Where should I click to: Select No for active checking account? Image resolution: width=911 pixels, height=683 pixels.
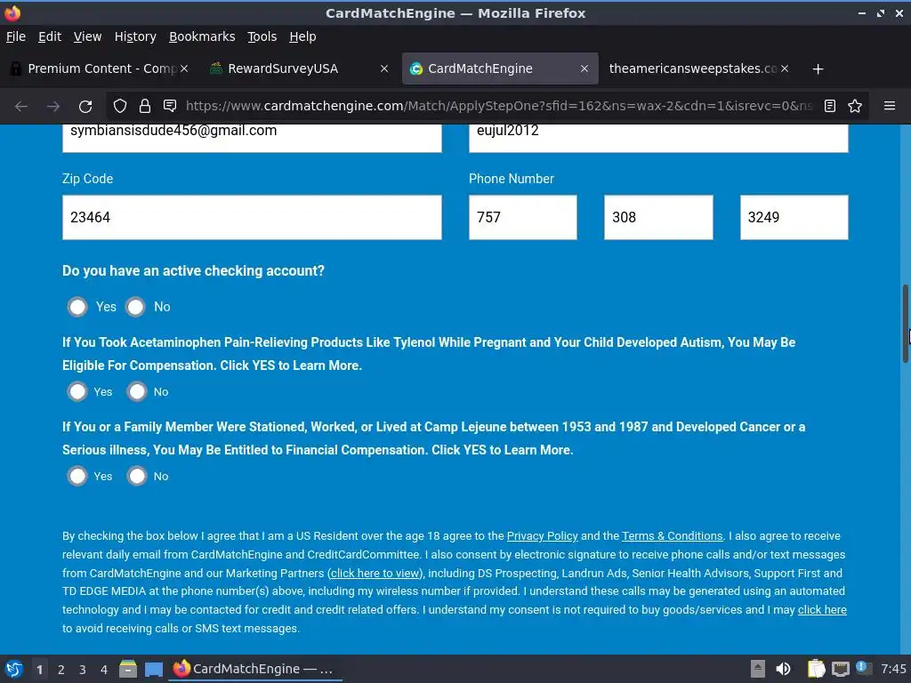[135, 307]
